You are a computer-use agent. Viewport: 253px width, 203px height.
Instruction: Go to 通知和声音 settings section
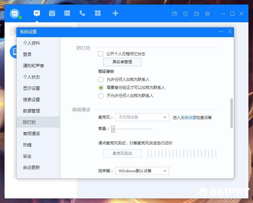tap(38, 66)
